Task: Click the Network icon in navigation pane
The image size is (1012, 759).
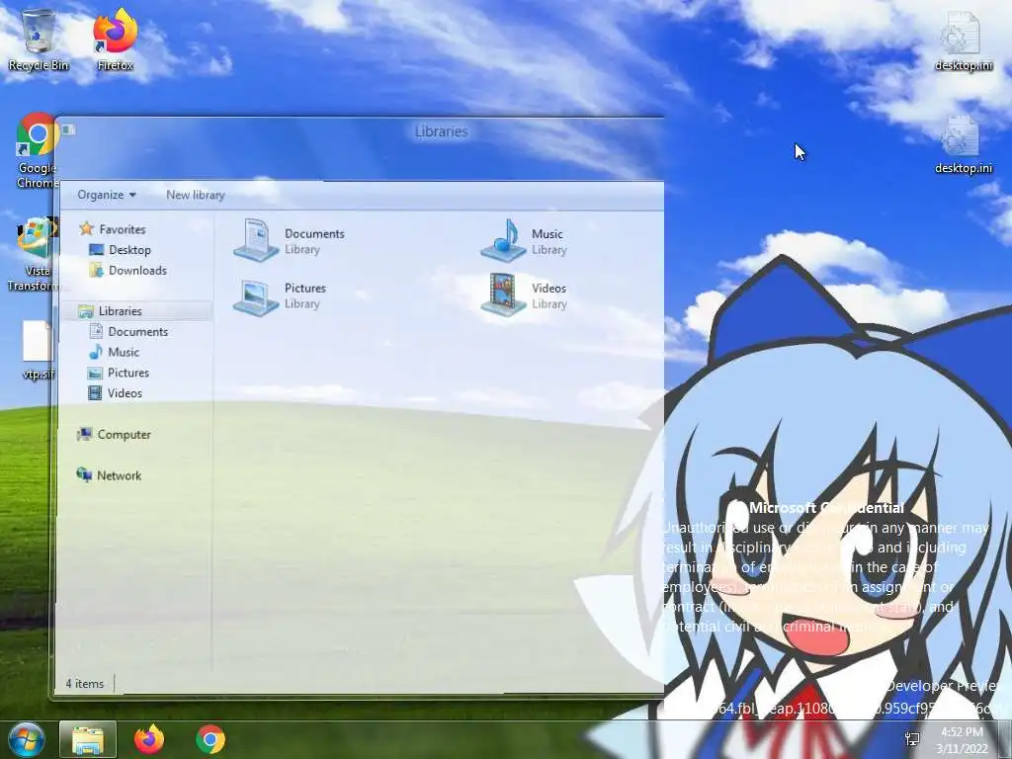Action: 84,475
